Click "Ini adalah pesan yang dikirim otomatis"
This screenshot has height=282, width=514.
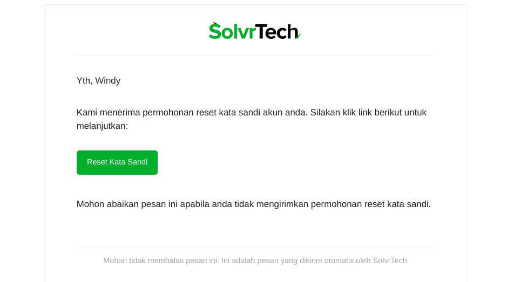pyautogui.click(x=287, y=261)
